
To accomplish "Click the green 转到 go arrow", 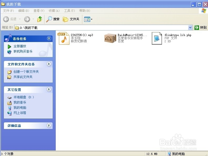I will point(197,28).
